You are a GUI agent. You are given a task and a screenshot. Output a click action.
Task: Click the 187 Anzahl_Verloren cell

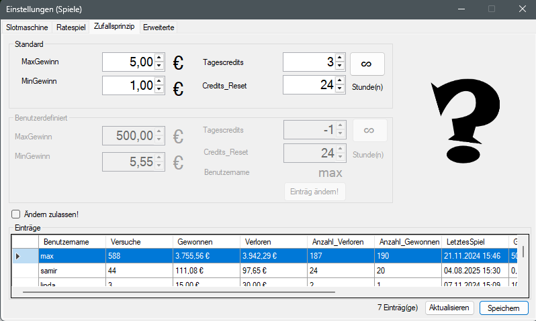pyautogui.click(x=341, y=256)
